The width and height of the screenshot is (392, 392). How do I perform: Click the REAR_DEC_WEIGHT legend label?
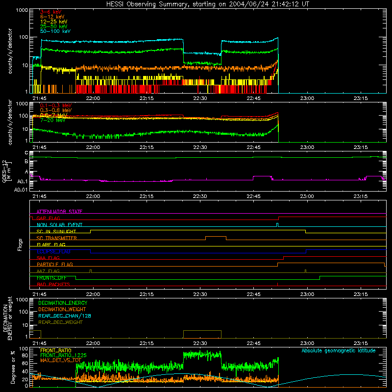point(60,322)
